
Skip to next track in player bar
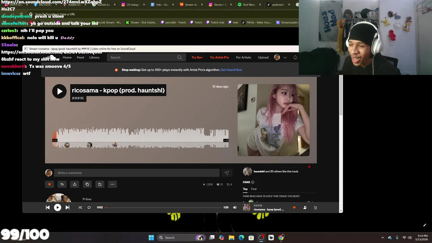[67, 208]
